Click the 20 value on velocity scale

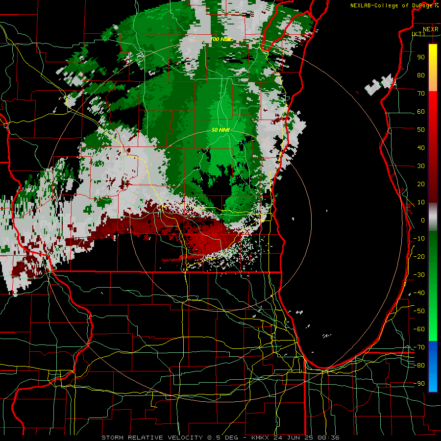pos(421,184)
